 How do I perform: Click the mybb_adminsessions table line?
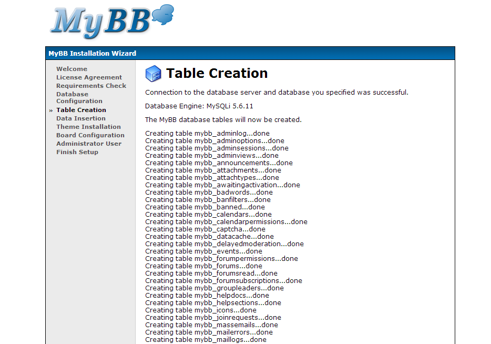pyautogui.click(x=217, y=148)
